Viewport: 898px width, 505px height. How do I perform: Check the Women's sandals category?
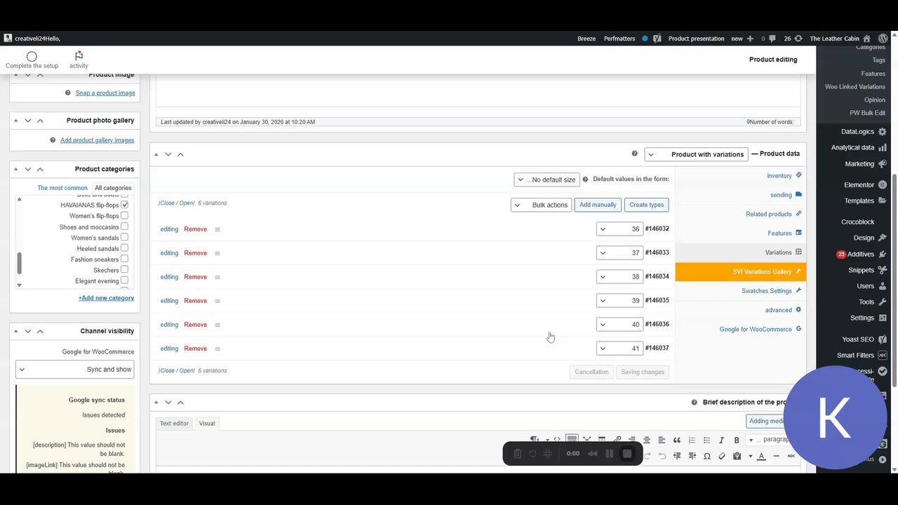124,237
